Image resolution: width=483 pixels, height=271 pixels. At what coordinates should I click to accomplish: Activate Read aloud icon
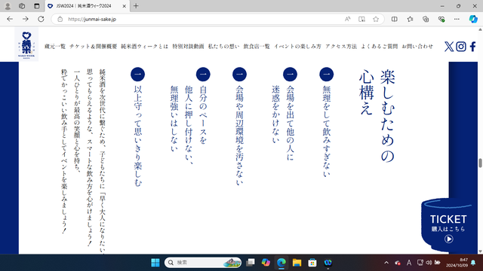click(x=347, y=19)
